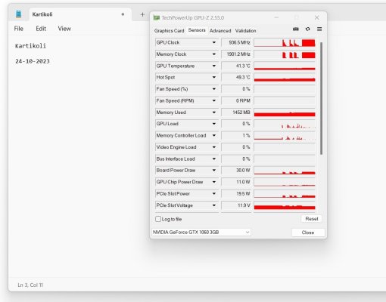Expand the PCIe Slot Power dropdown
Screen dimensions: 386x302
[x=214, y=193]
